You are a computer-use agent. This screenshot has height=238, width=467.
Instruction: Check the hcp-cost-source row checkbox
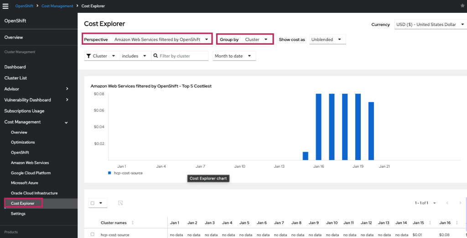(93, 234)
